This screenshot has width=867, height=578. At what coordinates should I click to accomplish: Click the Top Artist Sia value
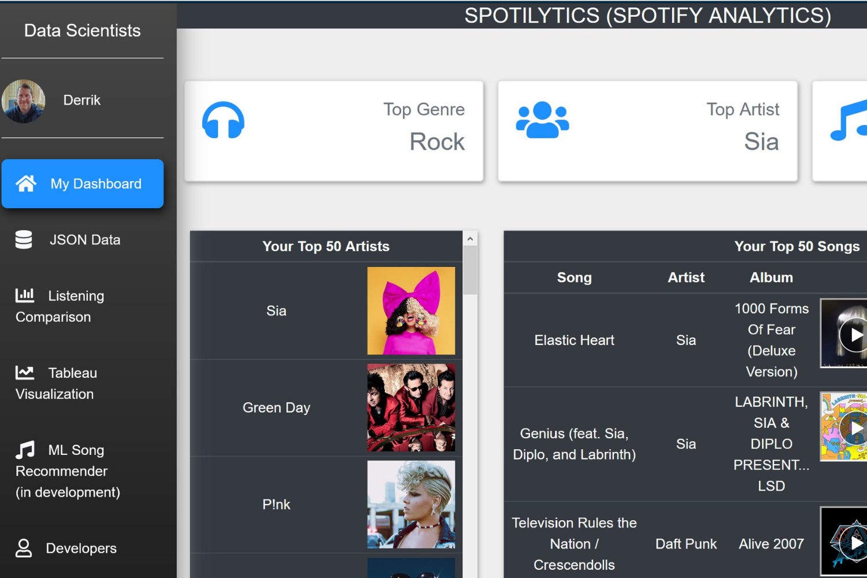coord(761,142)
